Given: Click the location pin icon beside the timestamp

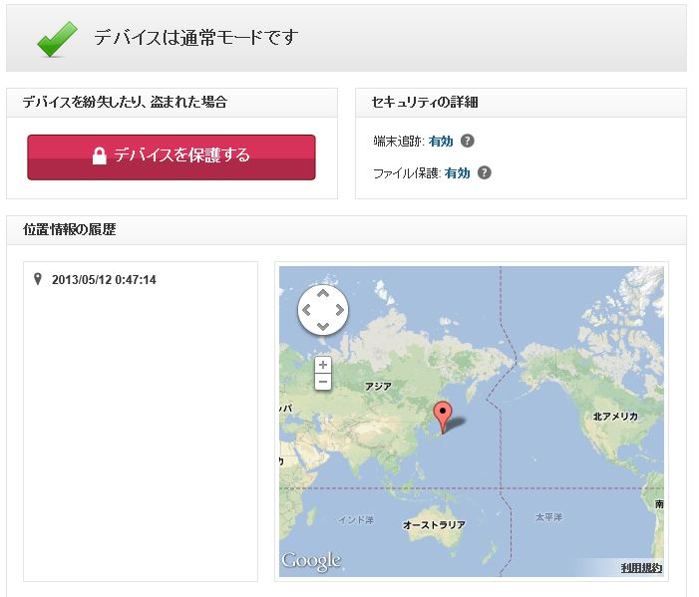Looking at the screenshot, I should coord(38,279).
